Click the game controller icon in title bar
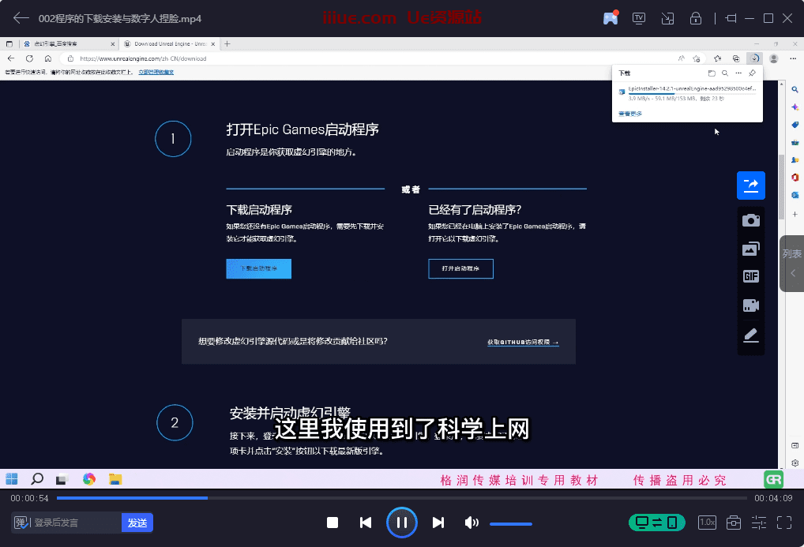The width and height of the screenshot is (804, 547). (610, 17)
